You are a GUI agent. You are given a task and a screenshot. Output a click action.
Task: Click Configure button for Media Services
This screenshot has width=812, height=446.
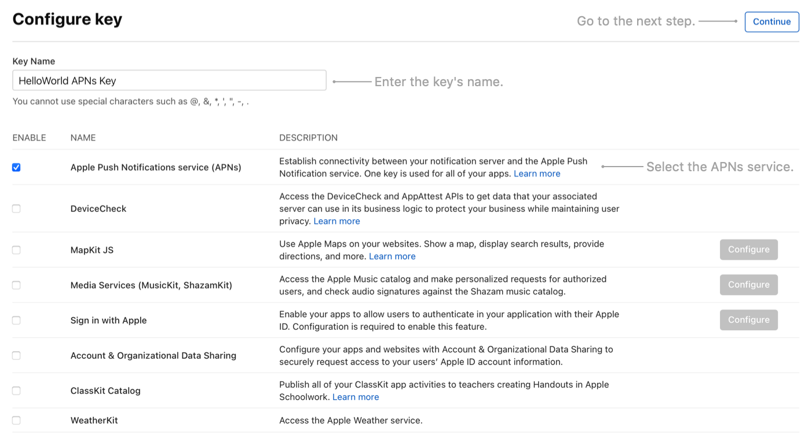tap(749, 285)
